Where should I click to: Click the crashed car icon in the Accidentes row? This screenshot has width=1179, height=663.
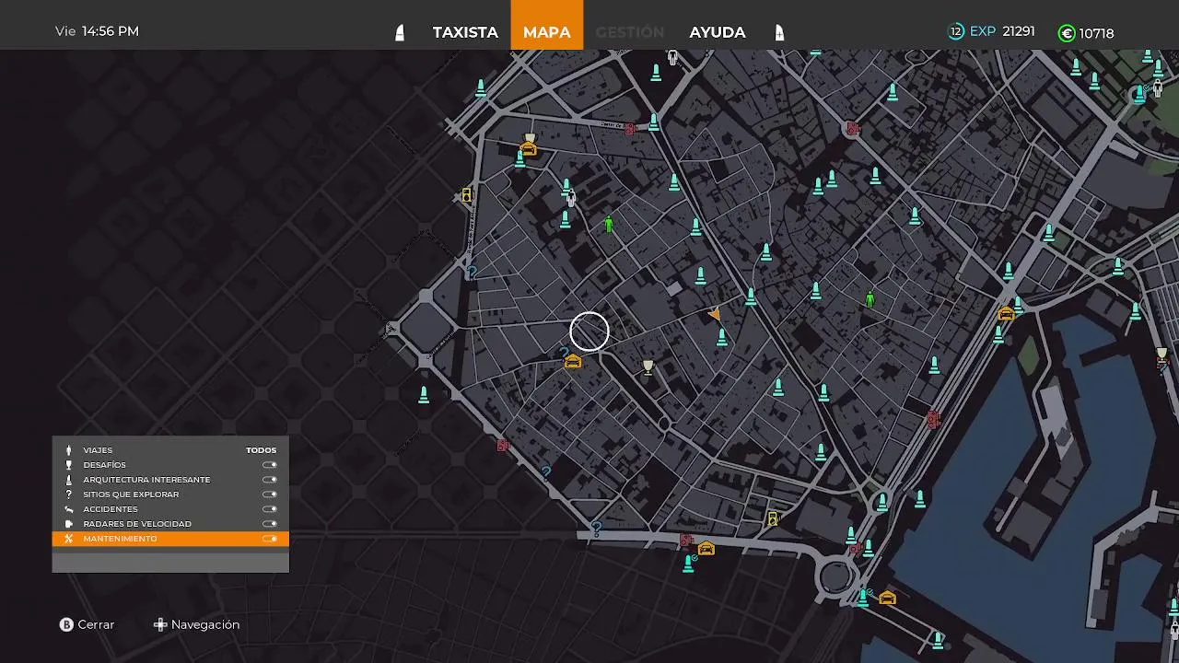[68, 509]
